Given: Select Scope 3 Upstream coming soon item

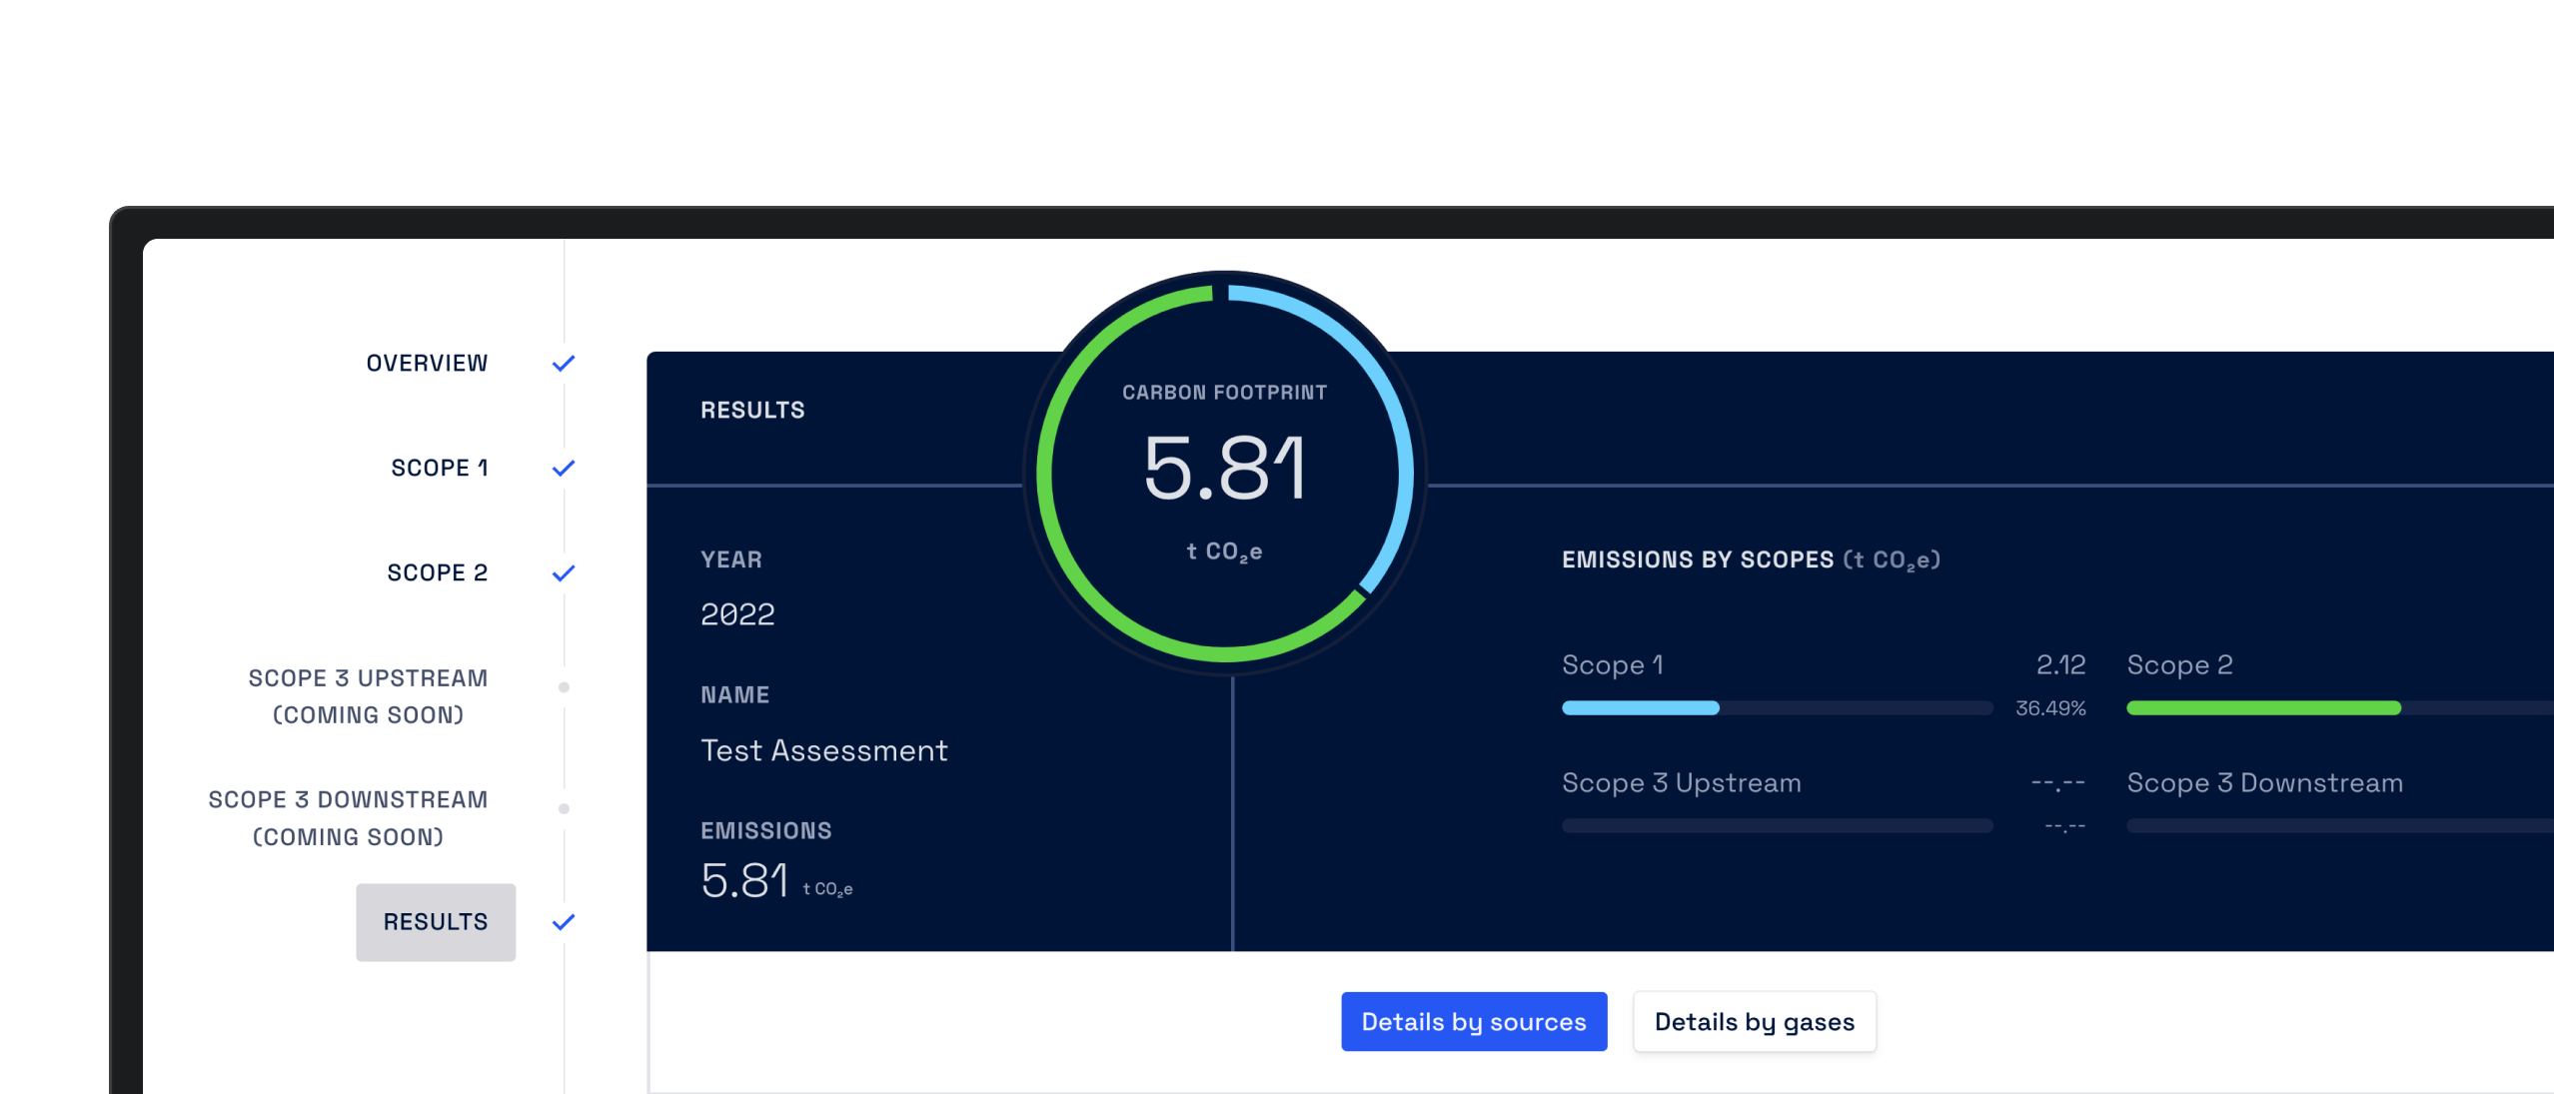Looking at the screenshot, I should pos(368,696).
